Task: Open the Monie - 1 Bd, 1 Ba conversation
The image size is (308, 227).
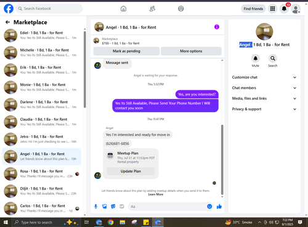Action: (x=41, y=87)
